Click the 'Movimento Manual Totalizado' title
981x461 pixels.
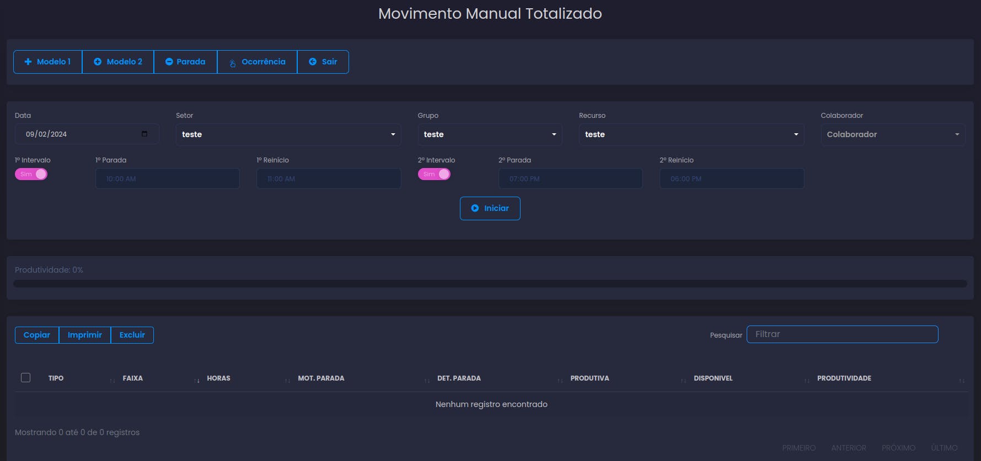[490, 13]
